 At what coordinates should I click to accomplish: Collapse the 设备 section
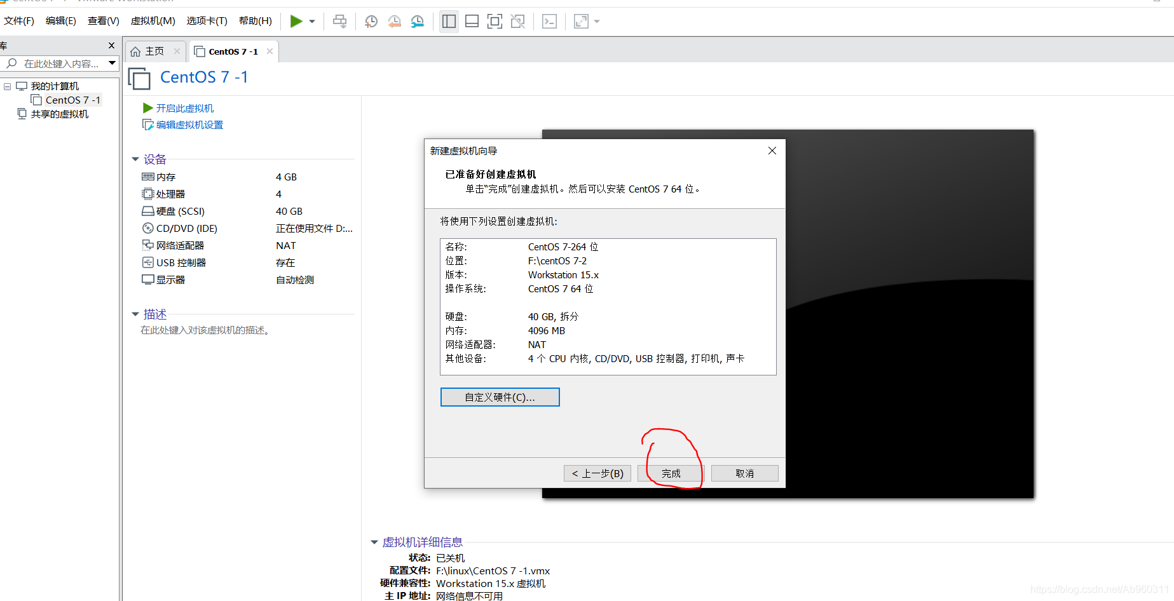click(135, 159)
